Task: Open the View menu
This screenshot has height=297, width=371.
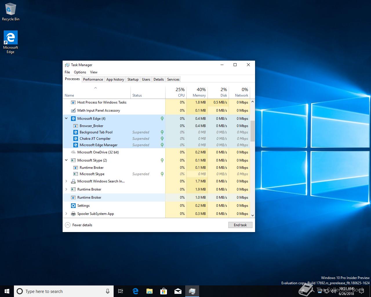Action: point(94,72)
